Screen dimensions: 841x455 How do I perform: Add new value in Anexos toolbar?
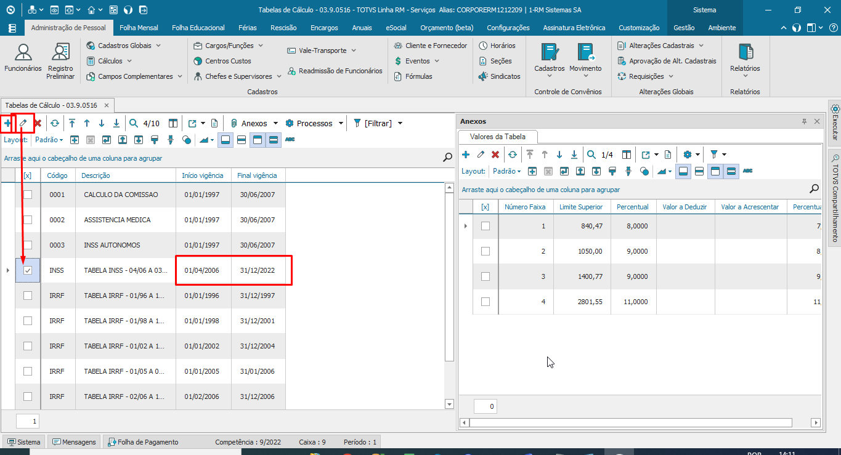[466, 155]
